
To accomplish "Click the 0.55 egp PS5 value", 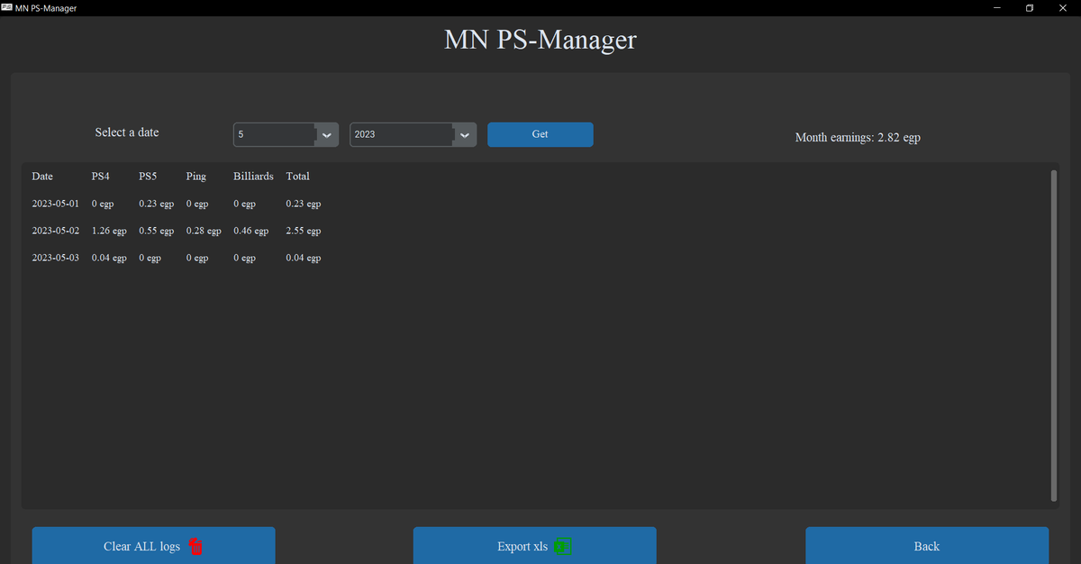I will coord(157,232).
